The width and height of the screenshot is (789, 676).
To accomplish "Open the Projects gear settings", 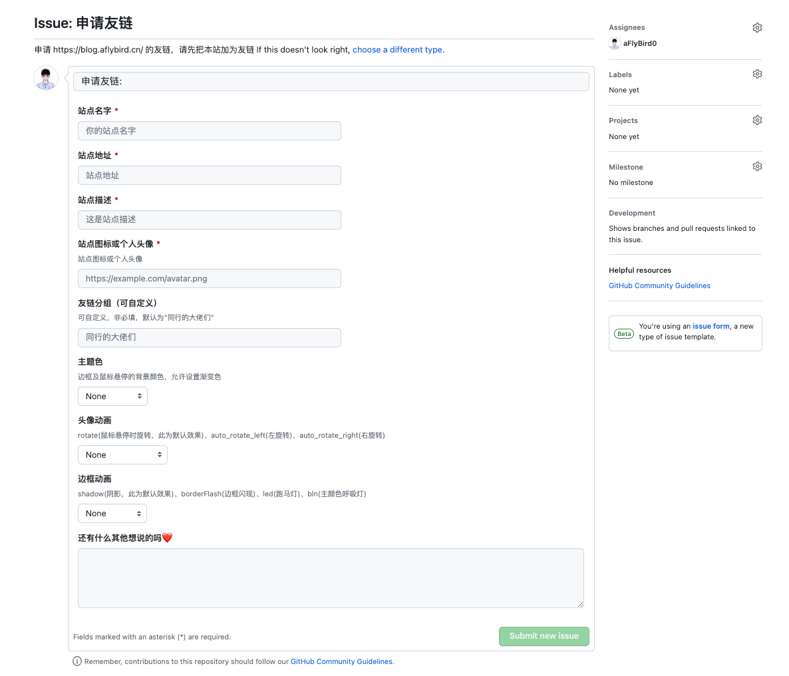I will pyautogui.click(x=757, y=120).
